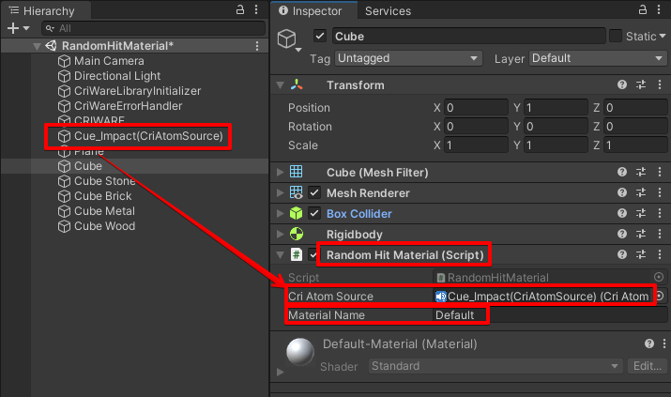671x397 pixels.
Task: Disable the Random Hit Material script
Action: click(313, 255)
